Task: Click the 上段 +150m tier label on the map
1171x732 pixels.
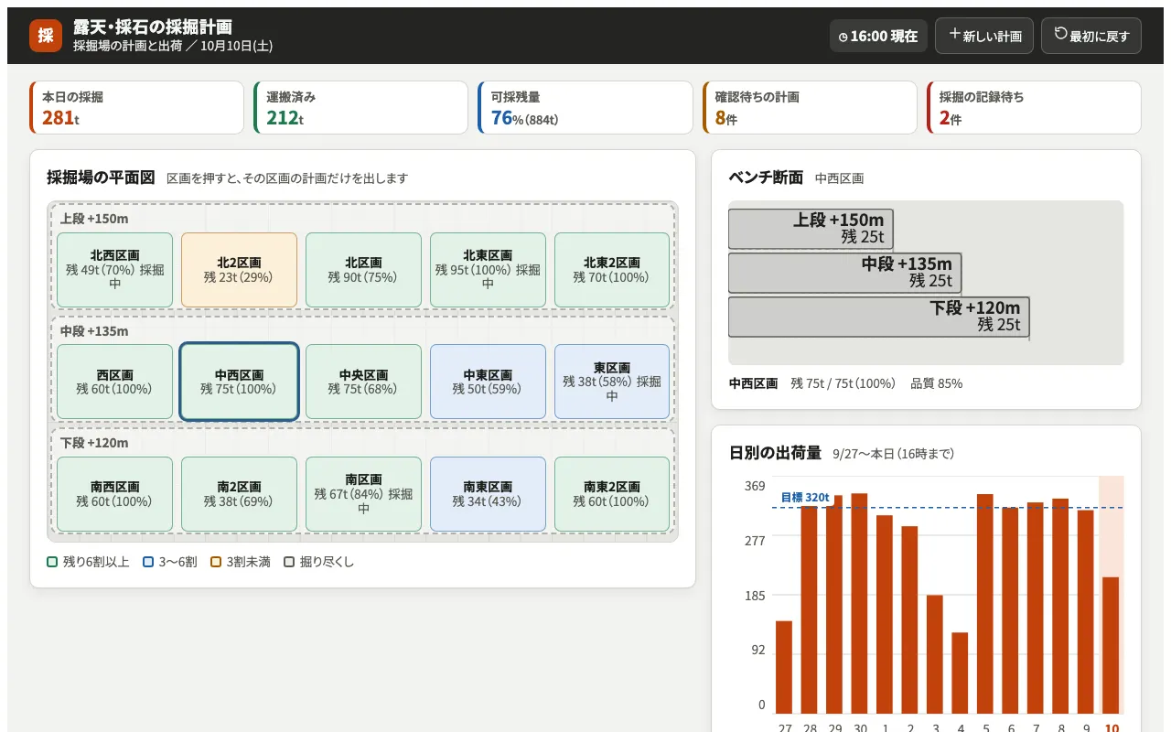Action: point(94,219)
